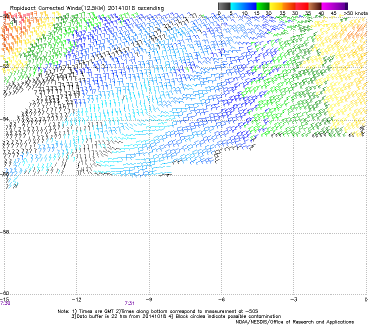Screen dimensions: 370x325
Task: Click the 'Times are GMT' note line
Action: click(x=158, y=311)
